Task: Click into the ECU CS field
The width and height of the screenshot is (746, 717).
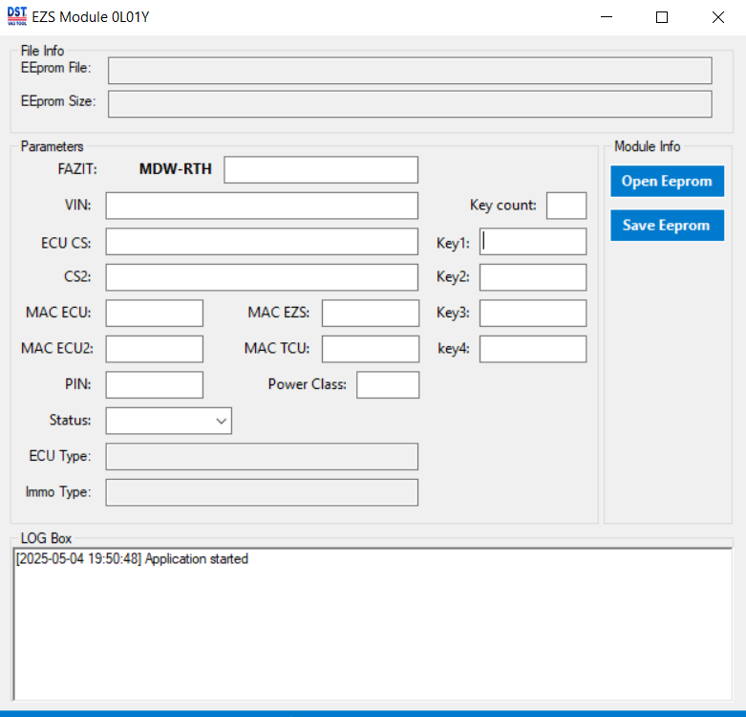Action: pos(262,241)
